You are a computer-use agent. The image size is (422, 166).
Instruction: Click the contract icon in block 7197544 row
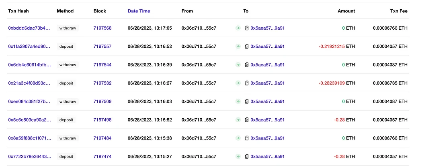coord(246,65)
